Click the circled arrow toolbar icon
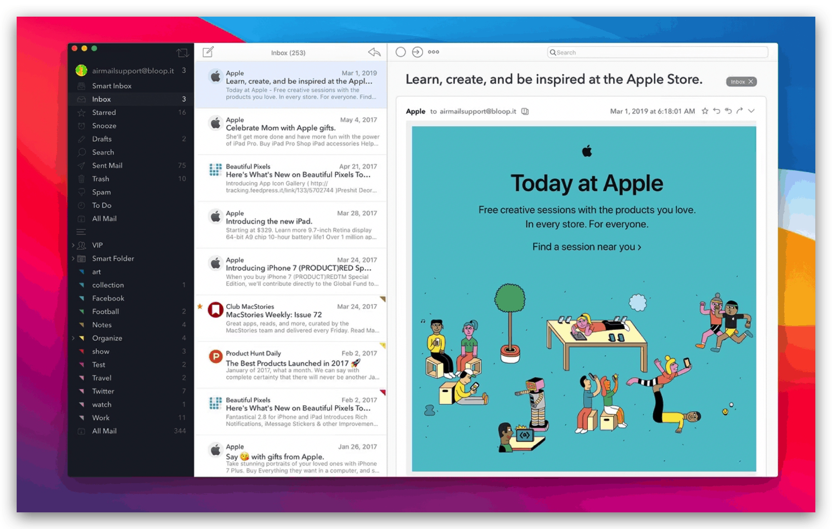 click(417, 52)
